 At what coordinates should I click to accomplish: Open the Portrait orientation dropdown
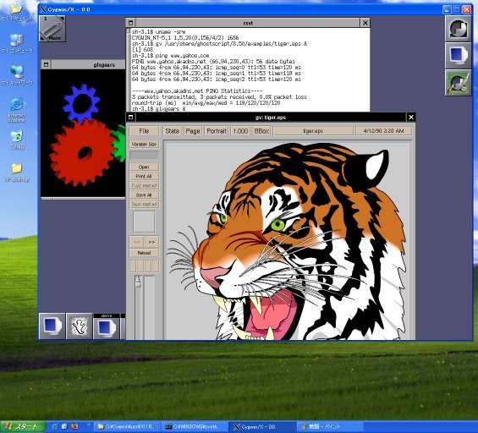click(x=217, y=131)
